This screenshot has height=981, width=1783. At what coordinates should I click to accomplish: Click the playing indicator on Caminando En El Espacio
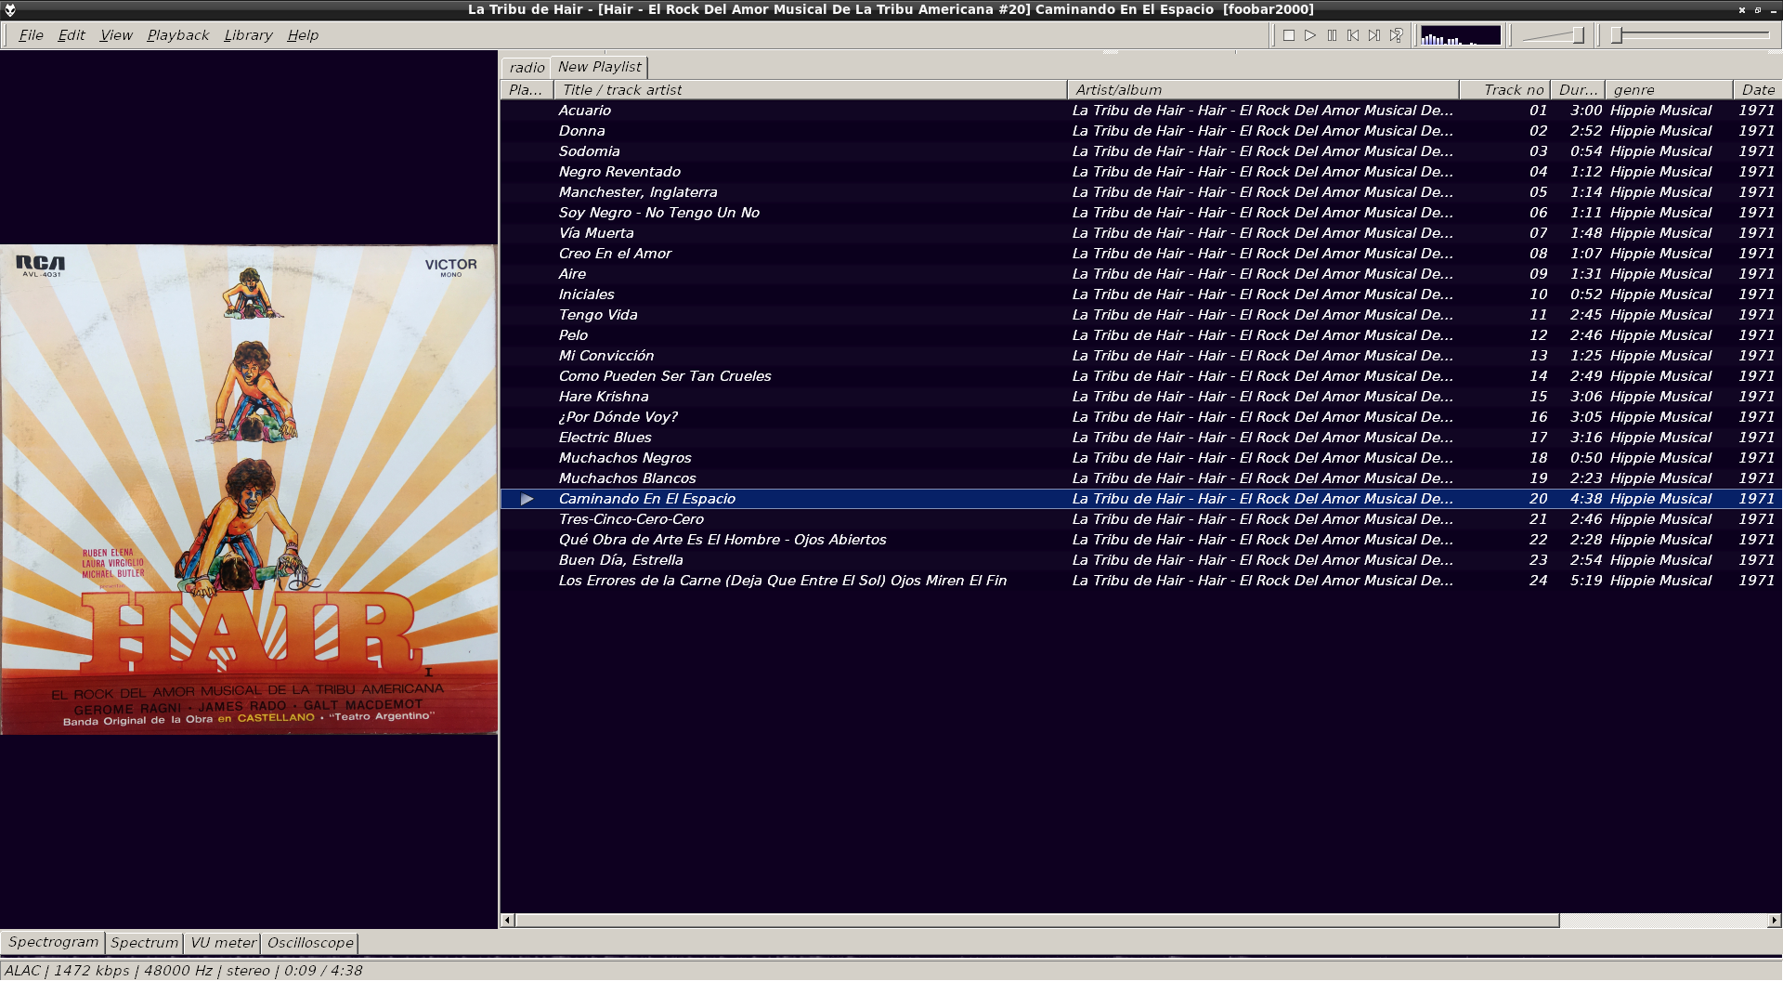[527, 499]
